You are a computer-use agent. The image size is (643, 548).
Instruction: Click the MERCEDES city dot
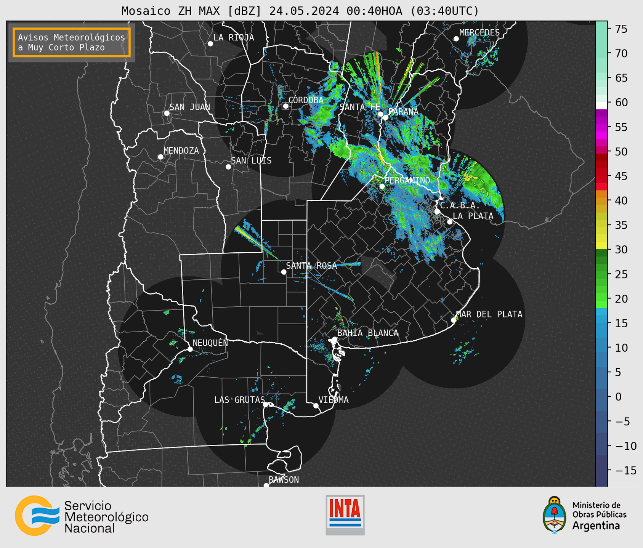(456, 39)
